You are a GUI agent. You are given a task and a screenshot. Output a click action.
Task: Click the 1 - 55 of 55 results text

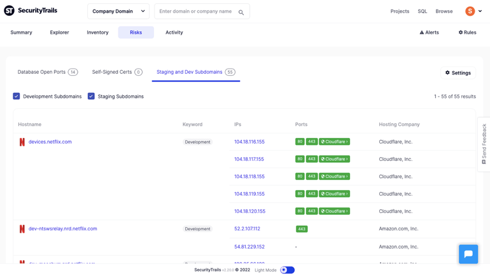(x=455, y=97)
